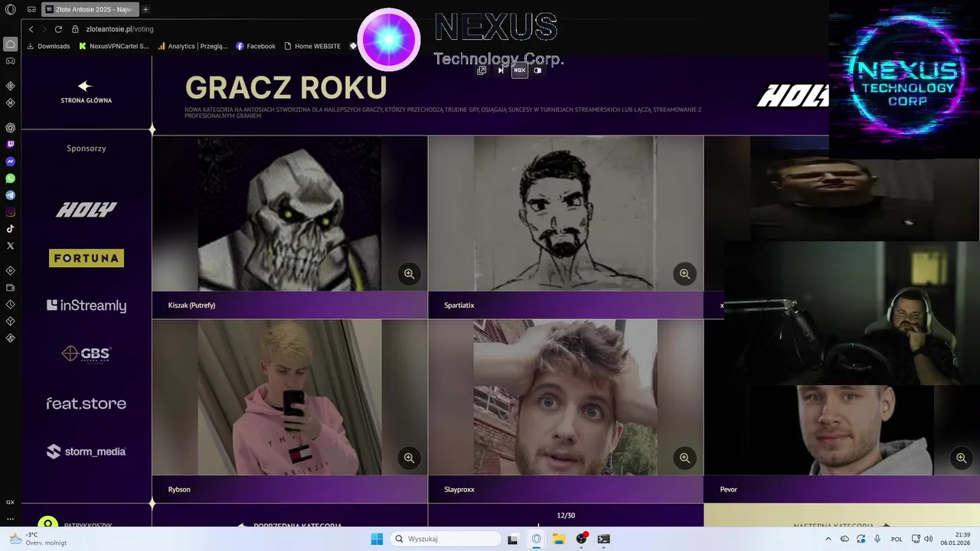Open the GBS sponsor logo

[x=86, y=354]
